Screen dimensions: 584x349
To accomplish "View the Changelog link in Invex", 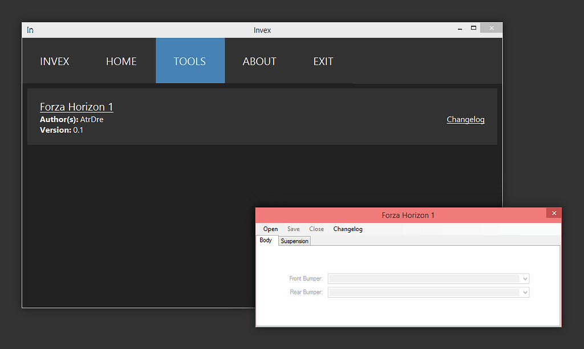I will click(x=465, y=120).
